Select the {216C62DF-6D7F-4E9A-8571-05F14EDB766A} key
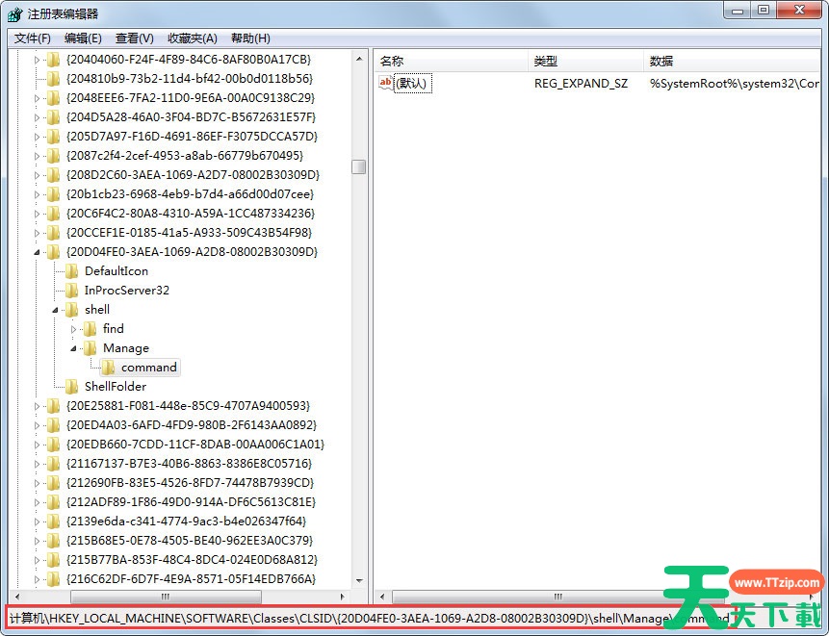 [191, 579]
